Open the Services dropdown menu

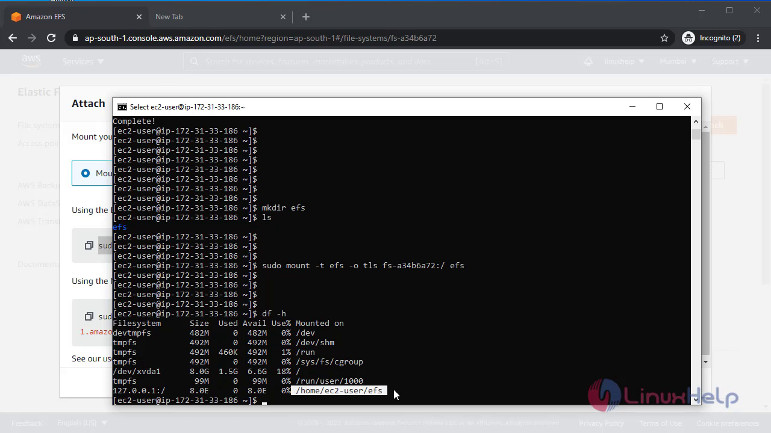coord(83,61)
